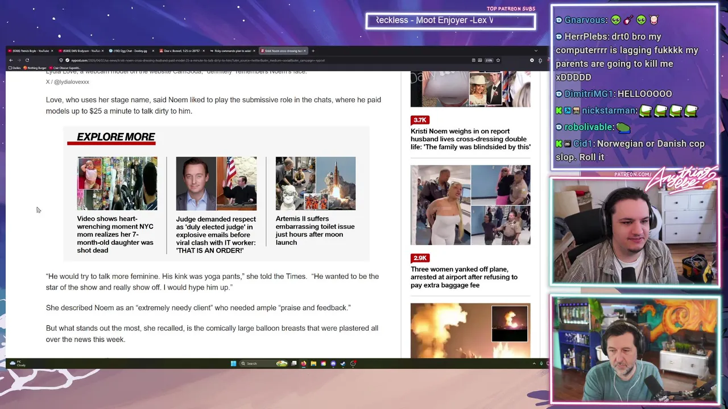Go back using the browser back arrow

click(x=11, y=60)
